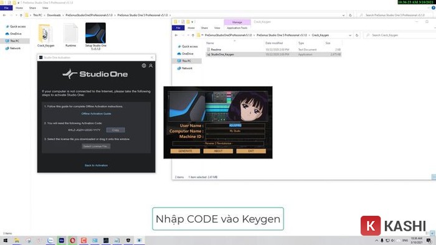Open Explorer help question mark icon

point(434,7)
